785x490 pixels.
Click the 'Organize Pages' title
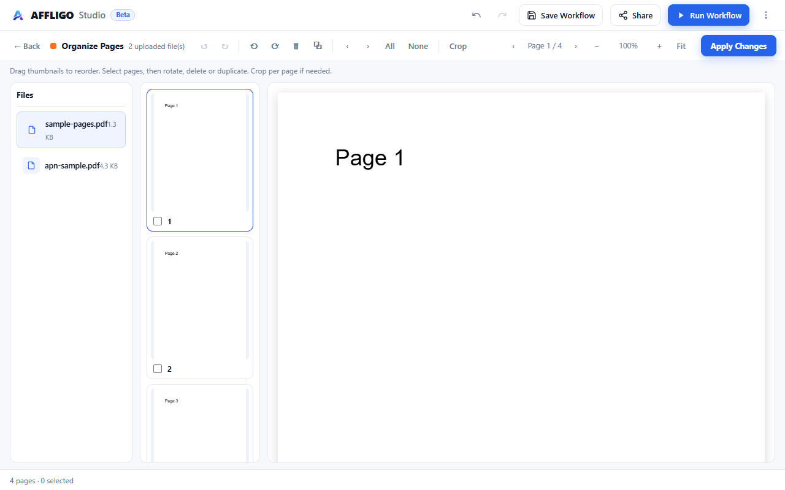(93, 46)
